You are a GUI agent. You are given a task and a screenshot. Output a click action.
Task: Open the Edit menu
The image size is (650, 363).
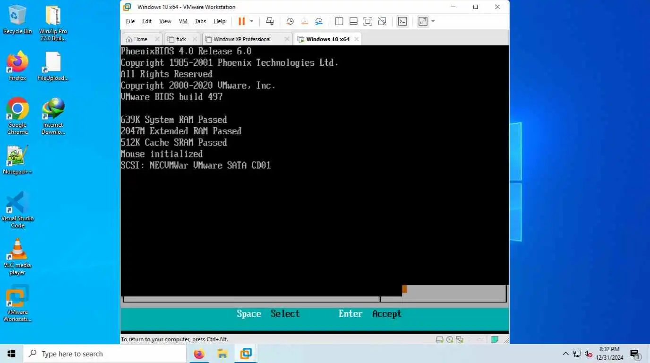tap(147, 21)
